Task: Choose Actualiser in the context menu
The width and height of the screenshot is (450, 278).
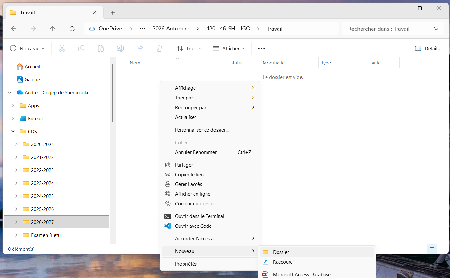Action: coord(210,117)
